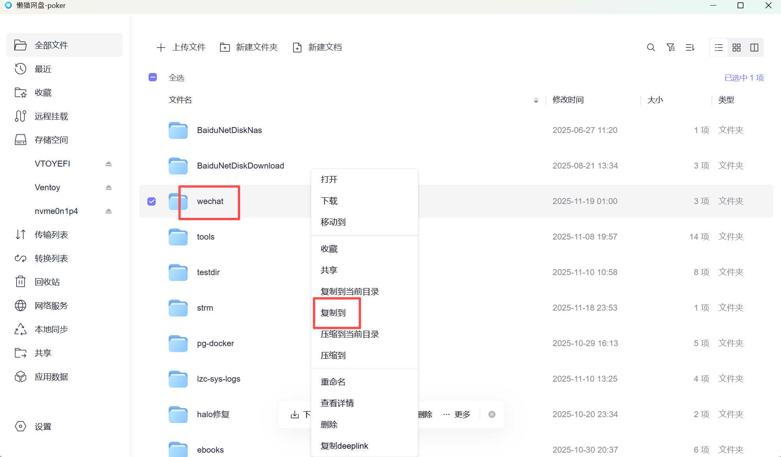Switch to column split view
This screenshot has height=457, width=781.
754,47
